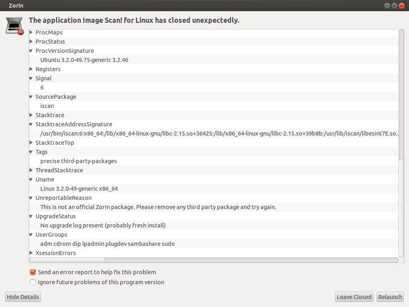The image size is (409, 307).
Task: Click Hide Details button
Action: point(23,297)
